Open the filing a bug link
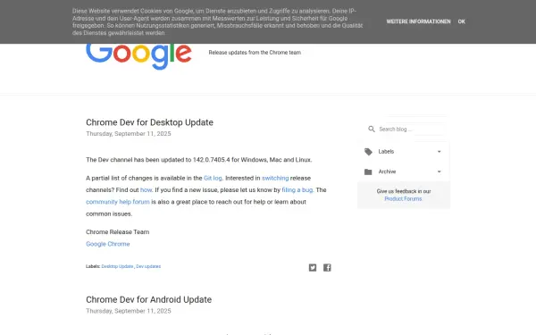The height and width of the screenshot is (335, 536). coord(297,189)
